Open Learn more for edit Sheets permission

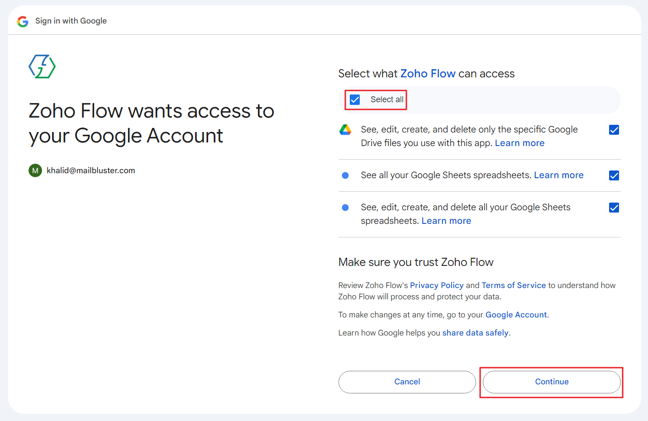point(446,221)
